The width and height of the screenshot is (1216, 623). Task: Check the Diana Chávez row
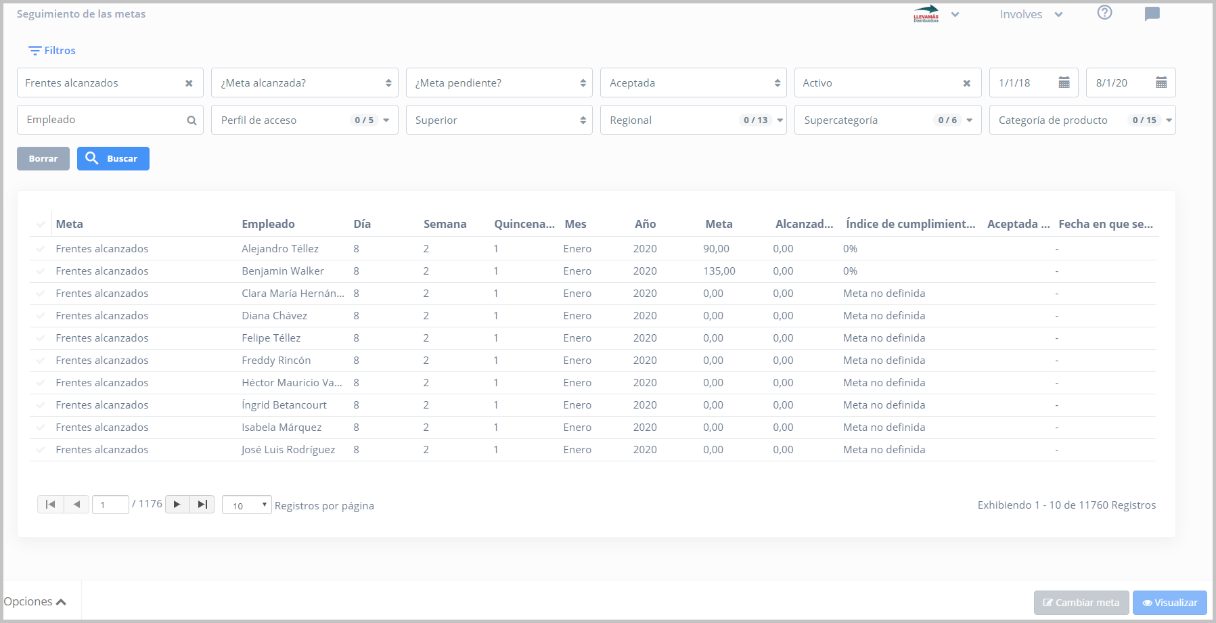point(41,316)
